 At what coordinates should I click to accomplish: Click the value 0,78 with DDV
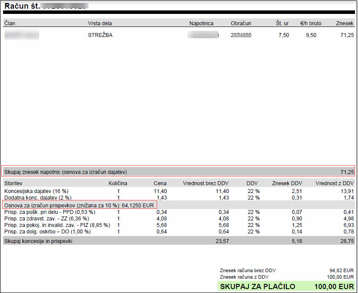(348, 232)
